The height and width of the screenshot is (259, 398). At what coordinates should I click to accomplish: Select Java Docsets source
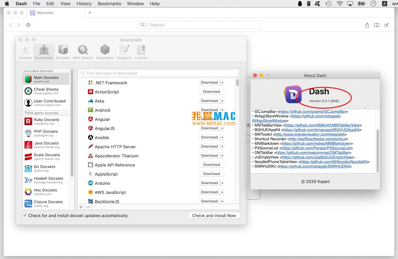[46, 145]
